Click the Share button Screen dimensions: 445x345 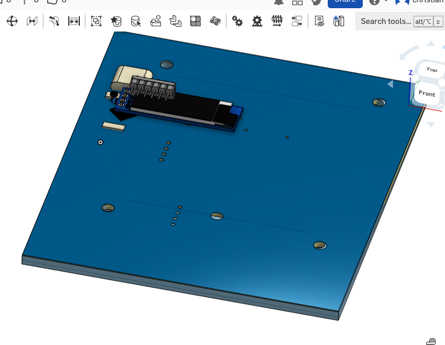tap(345, 2)
